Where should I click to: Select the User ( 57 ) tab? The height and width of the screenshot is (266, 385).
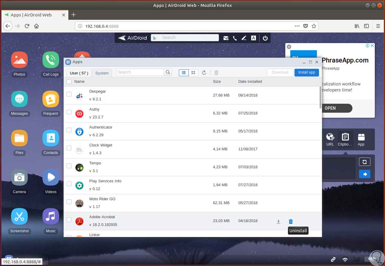(79, 73)
